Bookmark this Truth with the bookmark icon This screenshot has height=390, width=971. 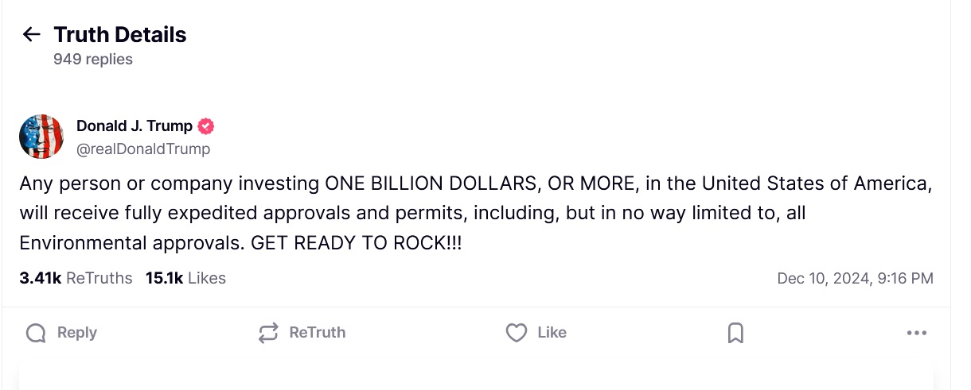tap(735, 333)
